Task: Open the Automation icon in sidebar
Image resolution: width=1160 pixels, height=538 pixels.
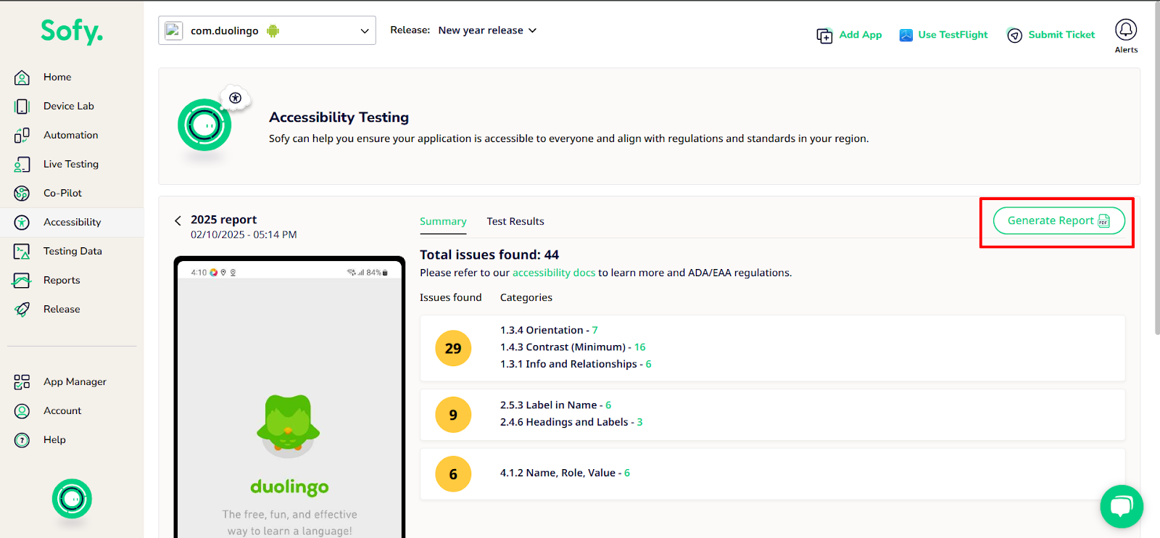Action: 22,135
